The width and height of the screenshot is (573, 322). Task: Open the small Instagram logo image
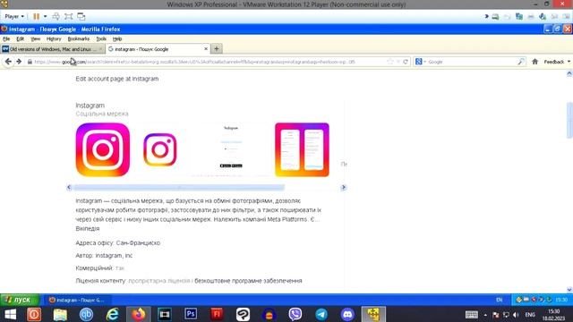click(160, 149)
